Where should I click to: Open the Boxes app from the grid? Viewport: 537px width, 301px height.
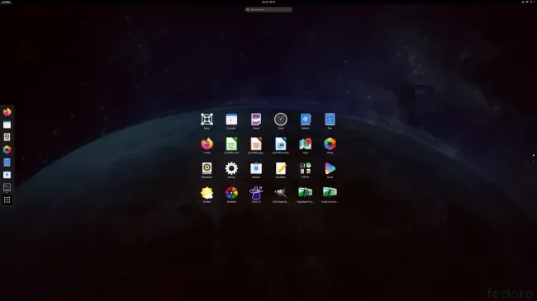click(207, 120)
